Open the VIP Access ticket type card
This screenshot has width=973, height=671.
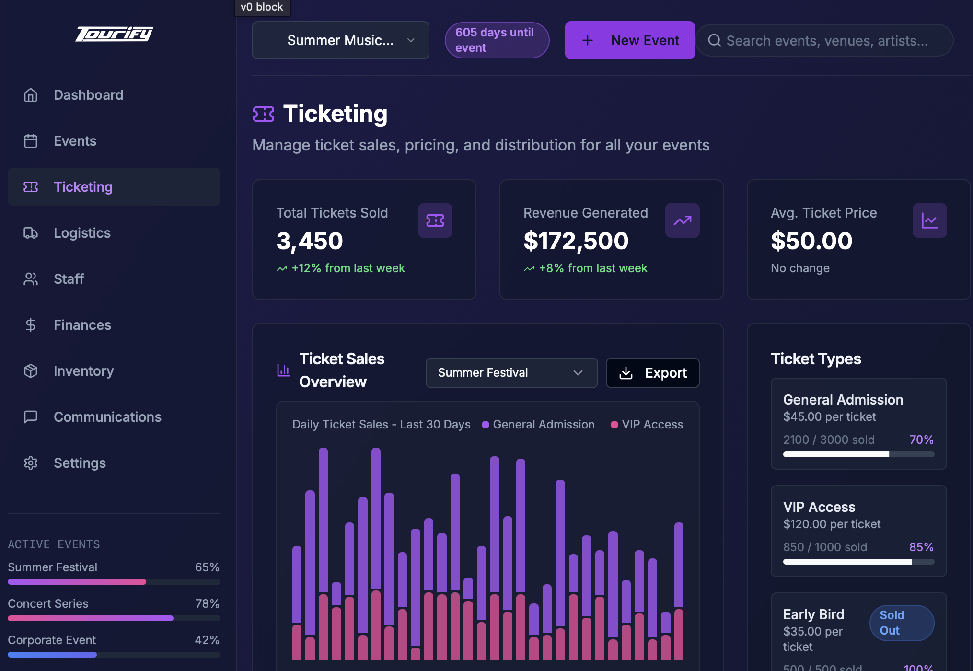point(859,531)
